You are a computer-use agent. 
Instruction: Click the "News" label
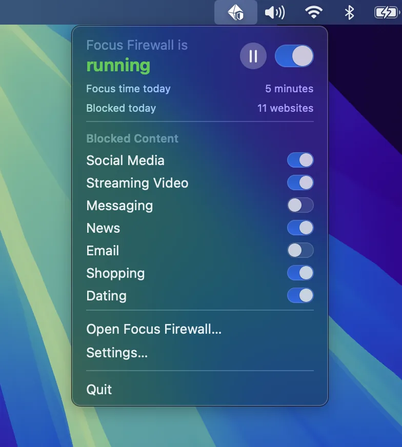pos(103,228)
